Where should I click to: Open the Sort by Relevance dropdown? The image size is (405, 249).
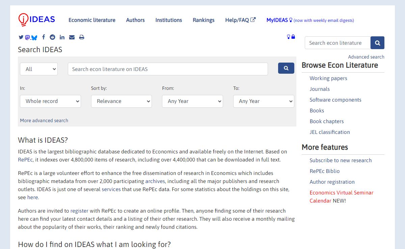pyautogui.click(x=122, y=101)
